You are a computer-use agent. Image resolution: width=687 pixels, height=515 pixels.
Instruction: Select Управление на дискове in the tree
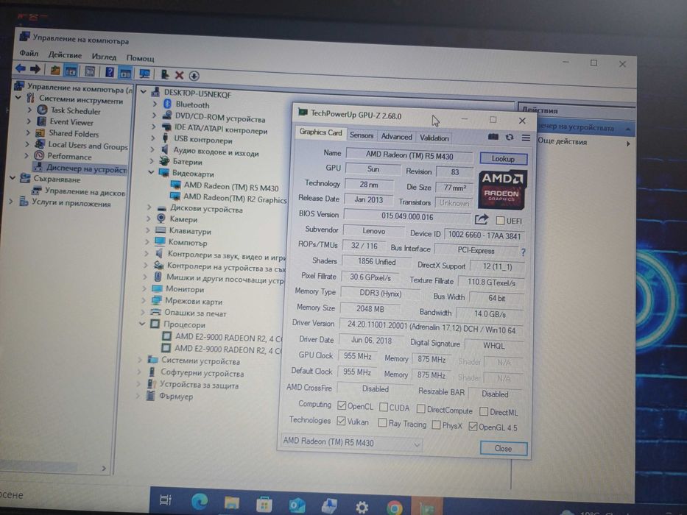tap(85, 192)
